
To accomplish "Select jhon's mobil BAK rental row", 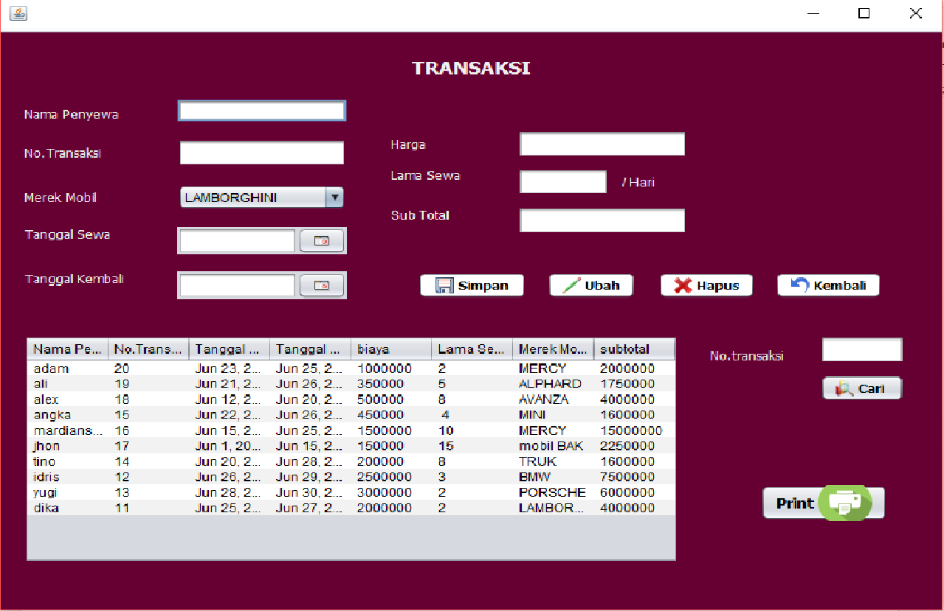I will [x=221, y=445].
